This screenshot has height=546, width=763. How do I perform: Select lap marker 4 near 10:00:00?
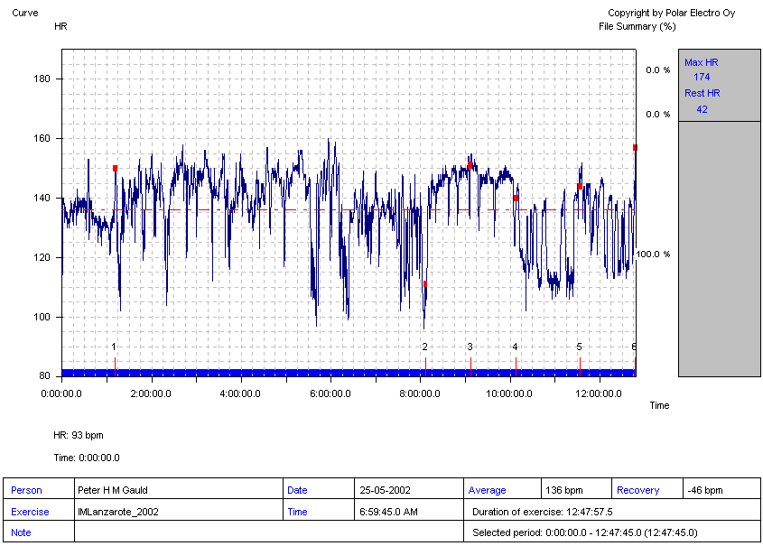click(516, 347)
